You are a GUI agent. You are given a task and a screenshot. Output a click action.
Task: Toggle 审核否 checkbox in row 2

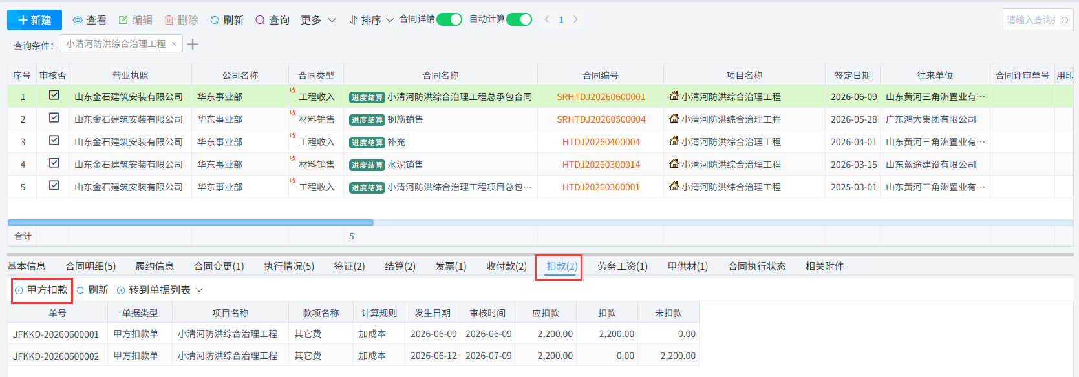[x=54, y=117]
